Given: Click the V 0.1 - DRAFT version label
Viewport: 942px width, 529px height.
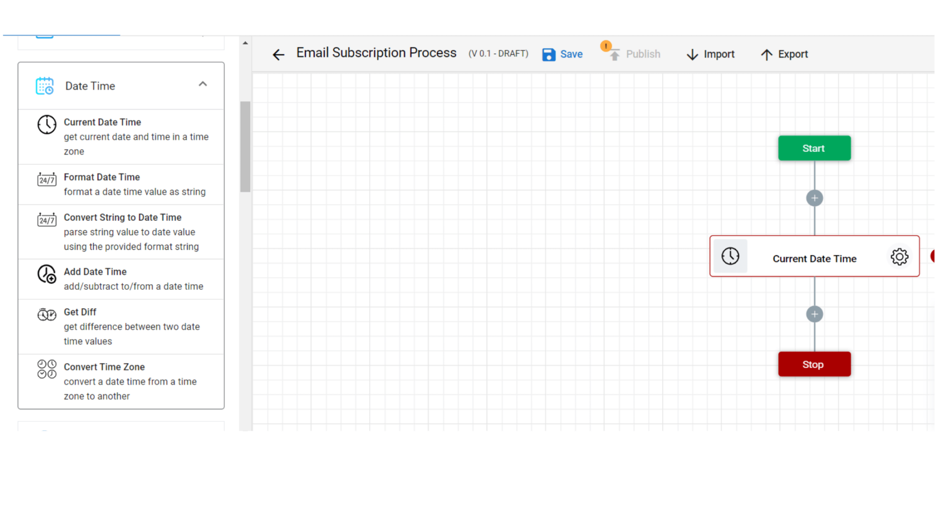Looking at the screenshot, I should pyautogui.click(x=499, y=54).
